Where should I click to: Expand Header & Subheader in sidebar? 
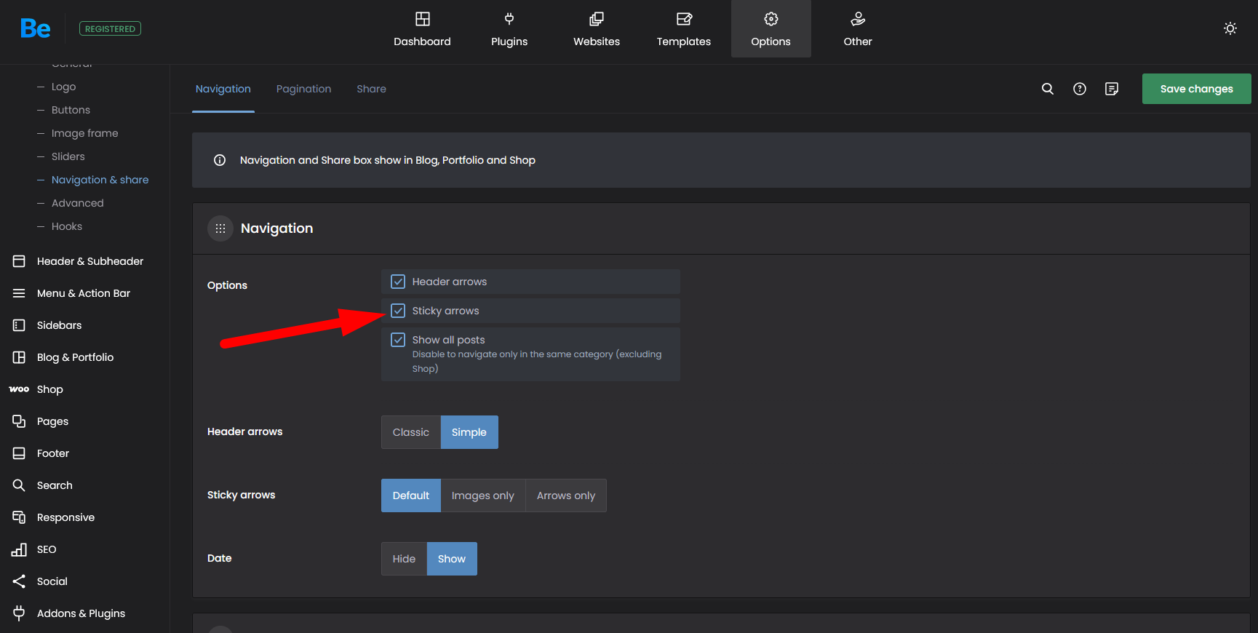[x=89, y=261]
